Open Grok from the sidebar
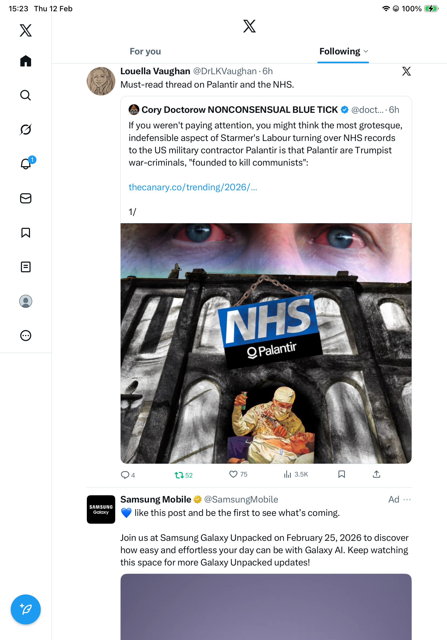The height and width of the screenshot is (640, 447). (x=26, y=130)
